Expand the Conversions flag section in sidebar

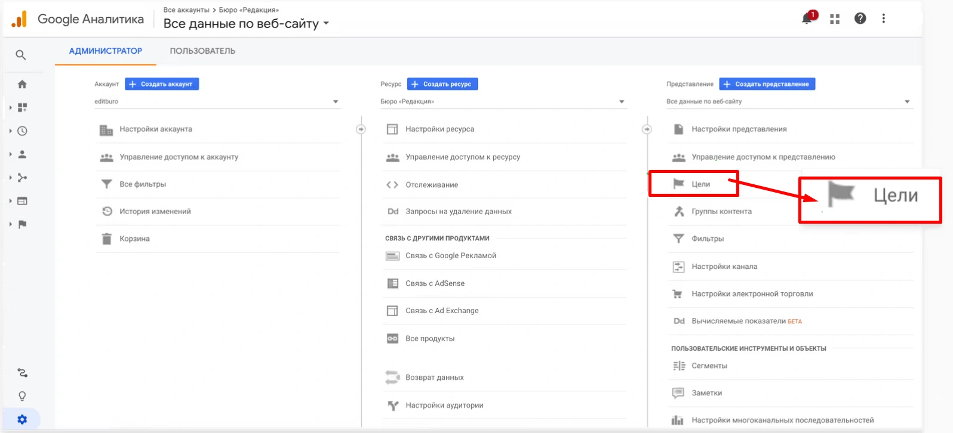(x=22, y=224)
